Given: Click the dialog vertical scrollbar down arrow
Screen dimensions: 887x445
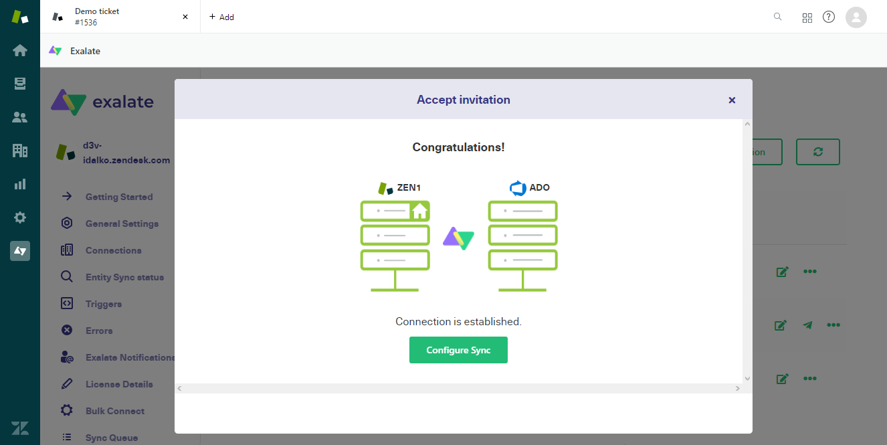Looking at the screenshot, I should 747,378.
